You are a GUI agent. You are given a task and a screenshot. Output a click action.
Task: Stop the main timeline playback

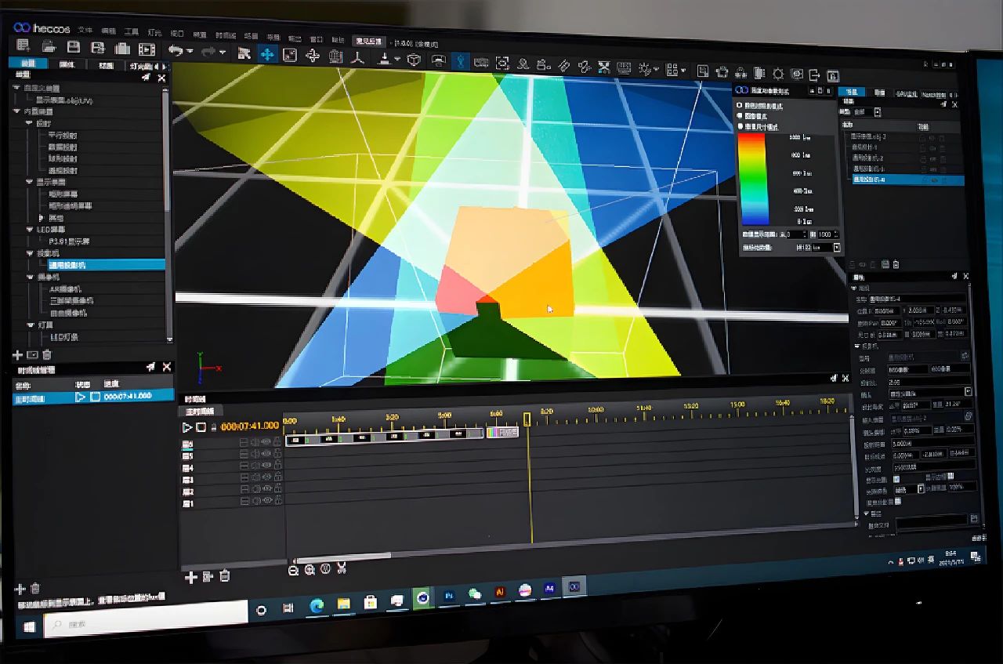tap(201, 427)
